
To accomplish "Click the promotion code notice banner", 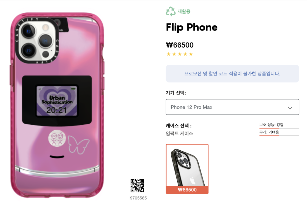I will (232, 74).
